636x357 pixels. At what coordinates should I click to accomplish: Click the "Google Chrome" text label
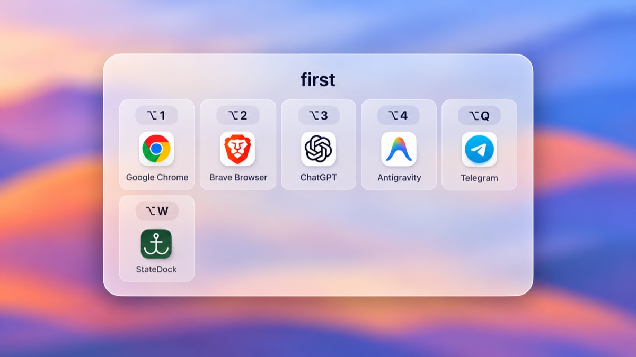157,177
